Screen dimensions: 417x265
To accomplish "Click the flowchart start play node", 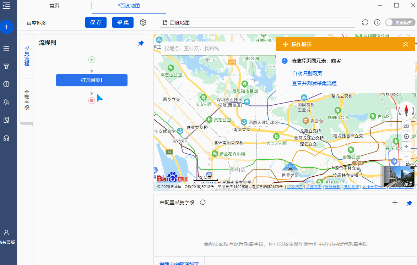I will (92, 60).
